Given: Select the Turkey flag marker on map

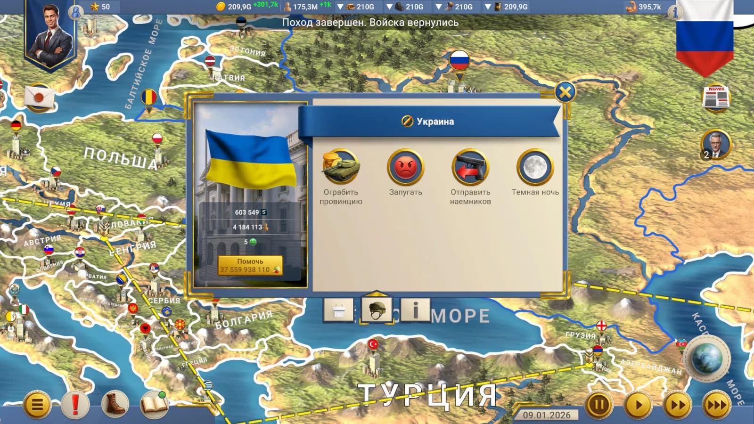Looking at the screenshot, I should pos(373,344).
